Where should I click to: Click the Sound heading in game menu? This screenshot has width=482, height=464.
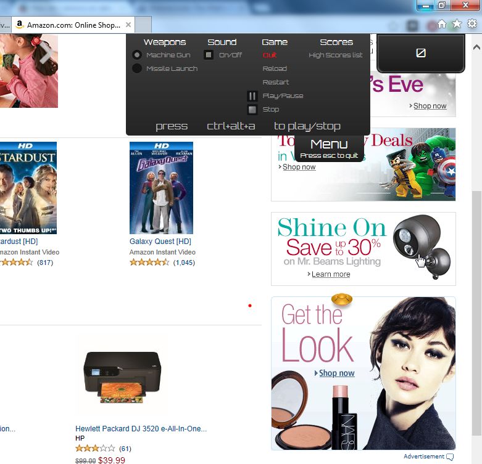(x=222, y=42)
